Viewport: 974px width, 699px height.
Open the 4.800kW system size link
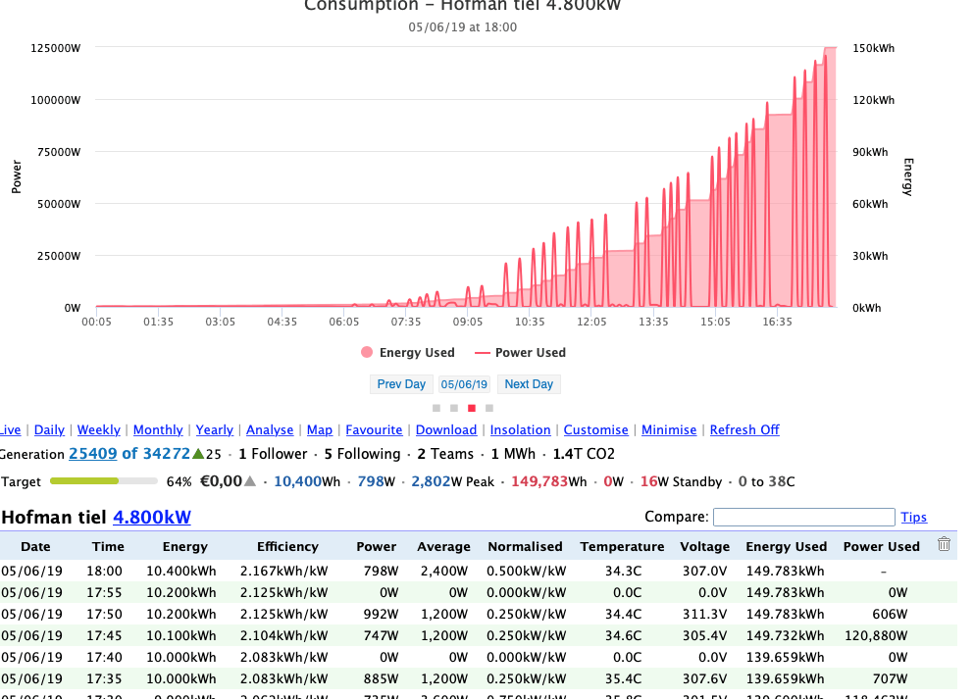pyautogui.click(x=152, y=517)
